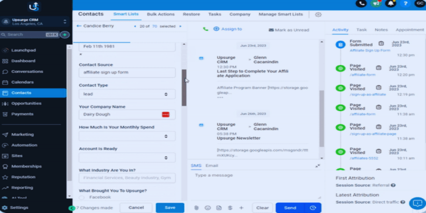The width and height of the screenshot is (426, 213).
Task: Open the Contact Type lead dropdown
Action: [x=127, y=94]
